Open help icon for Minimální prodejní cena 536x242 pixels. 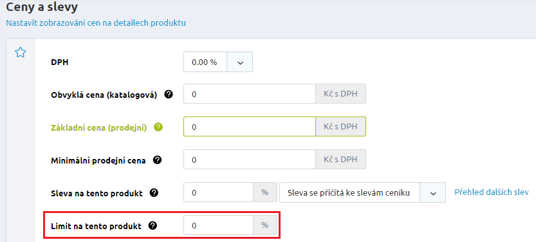[x=157, y=160]
